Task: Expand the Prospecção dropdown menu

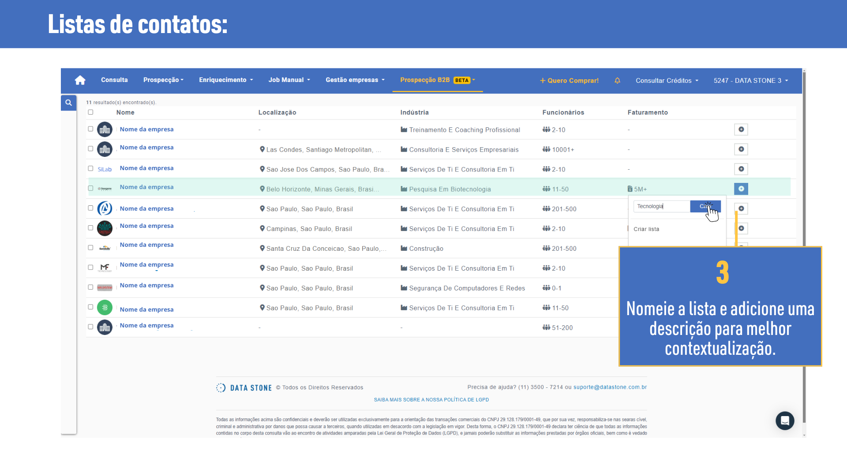Action: (163, 80)
